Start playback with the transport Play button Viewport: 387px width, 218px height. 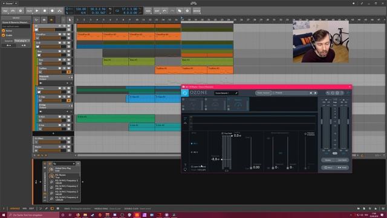[37, 11]
